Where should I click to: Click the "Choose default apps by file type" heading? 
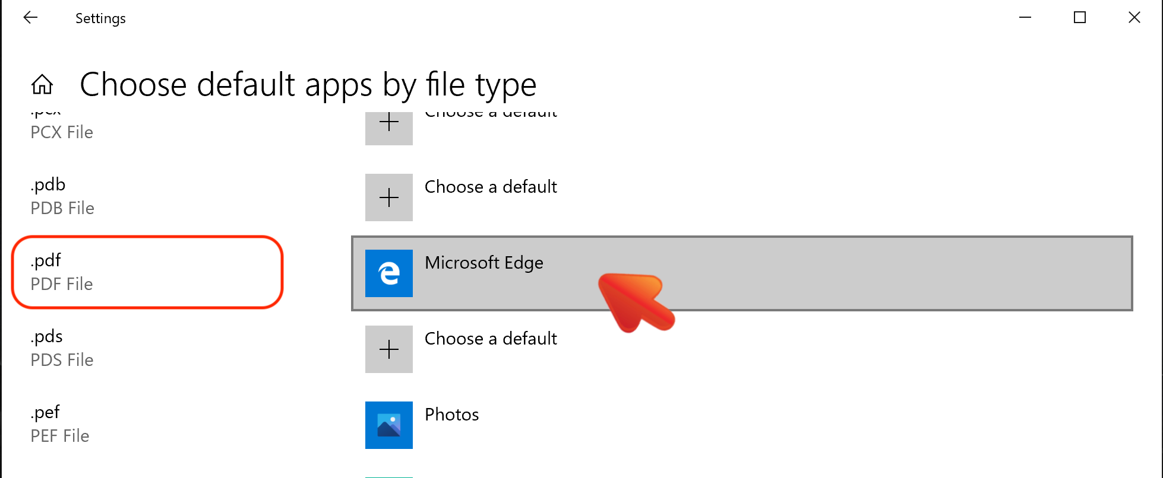tap(308, 85)
